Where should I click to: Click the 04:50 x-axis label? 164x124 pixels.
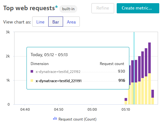pyautogui.click(x=59, y=109)
